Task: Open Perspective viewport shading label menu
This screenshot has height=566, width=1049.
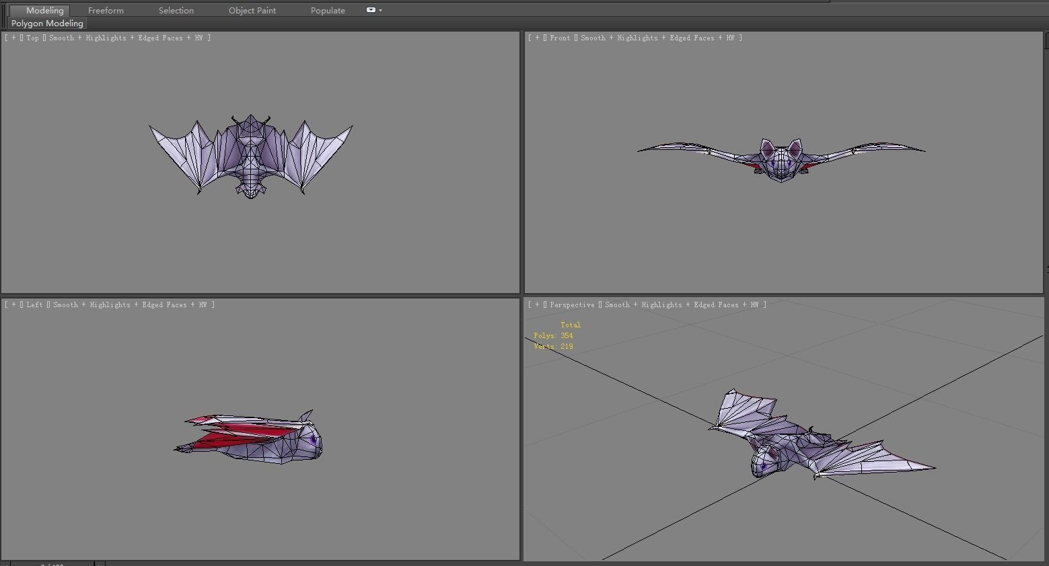Action: click(682, 305)
